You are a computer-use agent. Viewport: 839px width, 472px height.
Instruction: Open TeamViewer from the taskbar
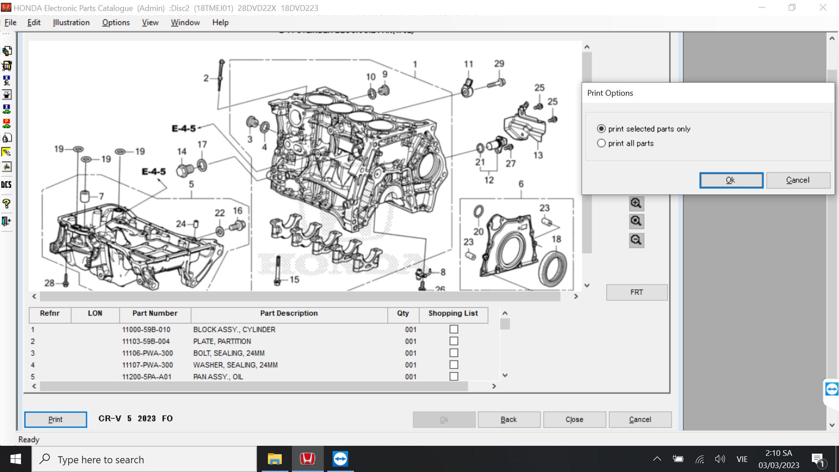[x=340, y=459]
